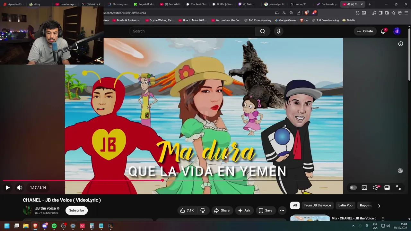Viewport: 411px width, 231px height.
Task: Switch to theater mode in the player
Action: (387, 188)
